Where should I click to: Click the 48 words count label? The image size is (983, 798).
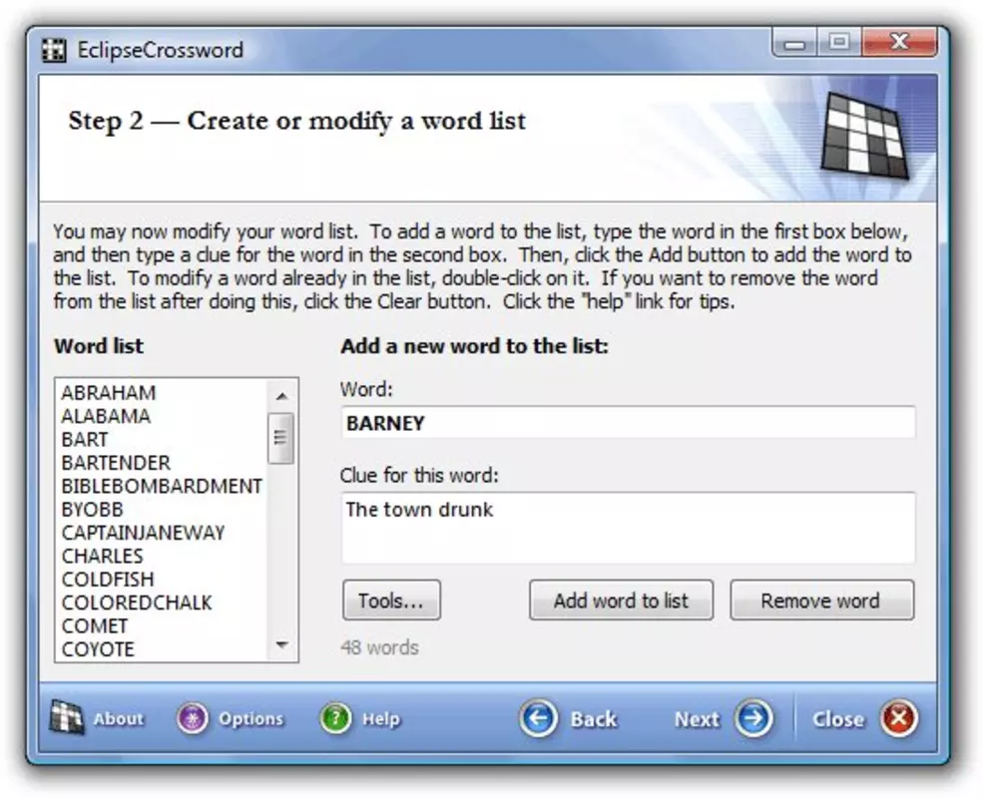(380, 647)
